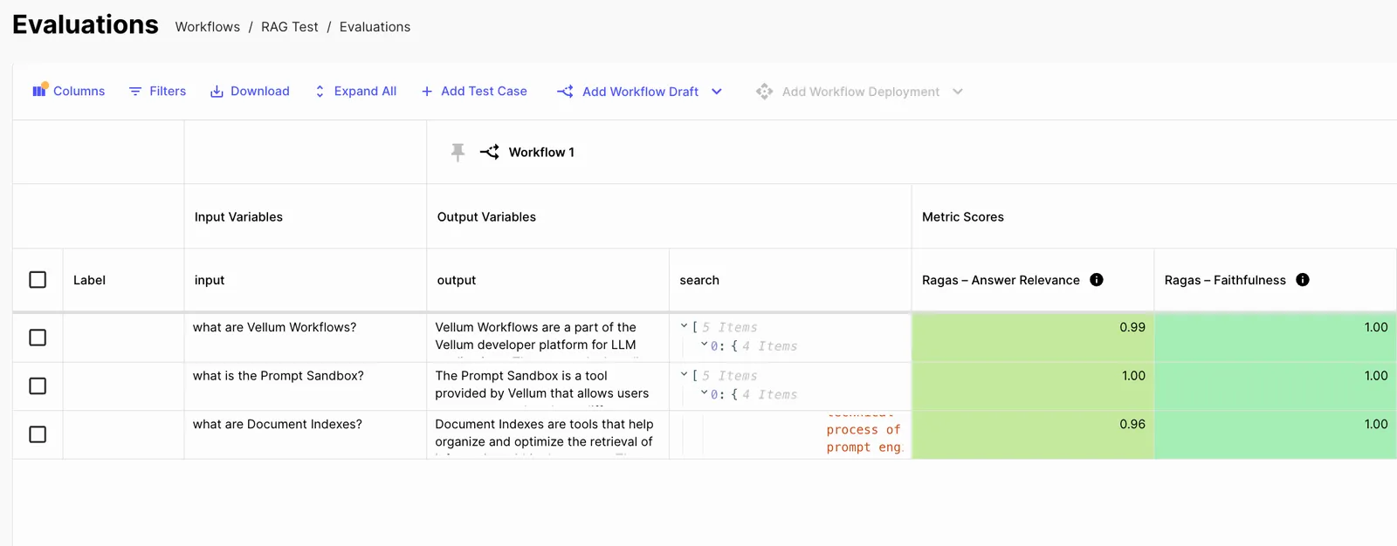This screenshot has width=1397, height=546.
Task: Show info for Ragas – Answer Relevance
Action: point(1097,280)
